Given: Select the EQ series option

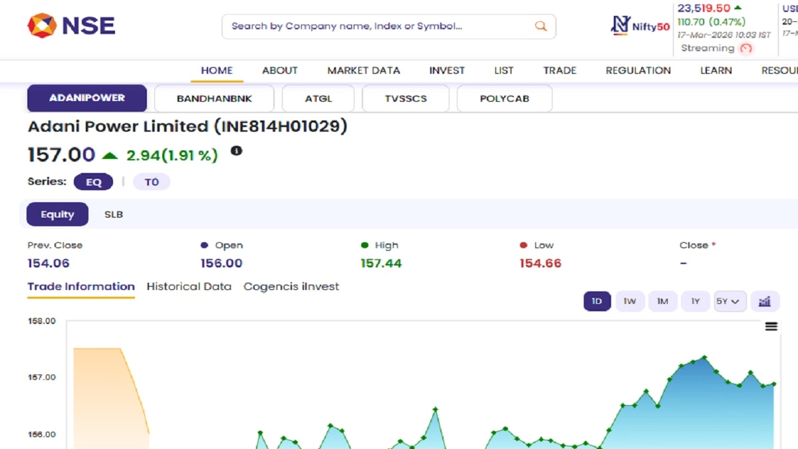Looking at the screenshot, I should (x=93, y=182).
